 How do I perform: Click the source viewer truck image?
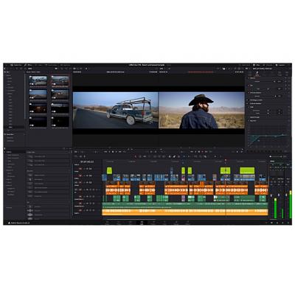pyautogui.click(x=115, y=110)
